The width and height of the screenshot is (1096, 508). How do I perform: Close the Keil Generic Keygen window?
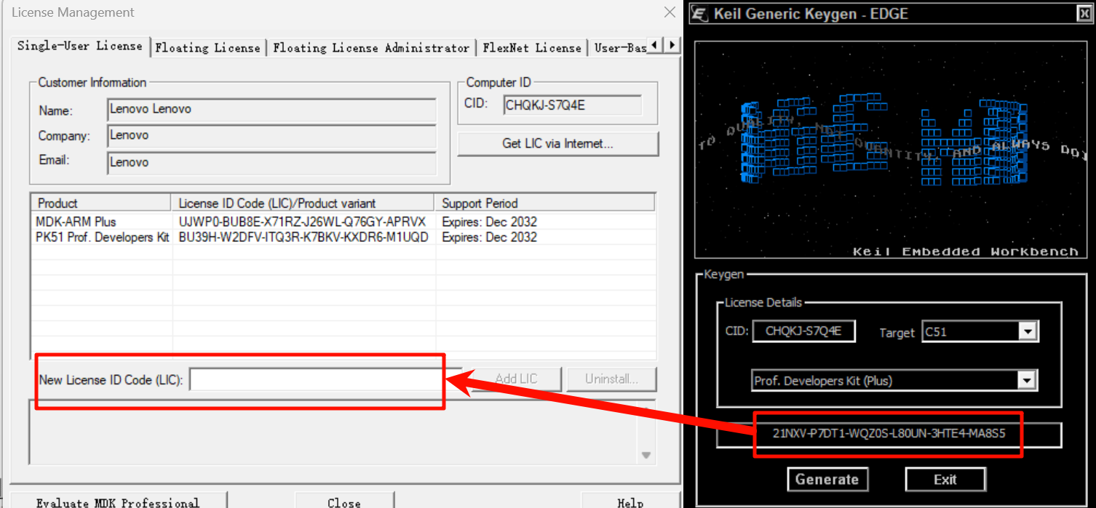(1084, 13)
